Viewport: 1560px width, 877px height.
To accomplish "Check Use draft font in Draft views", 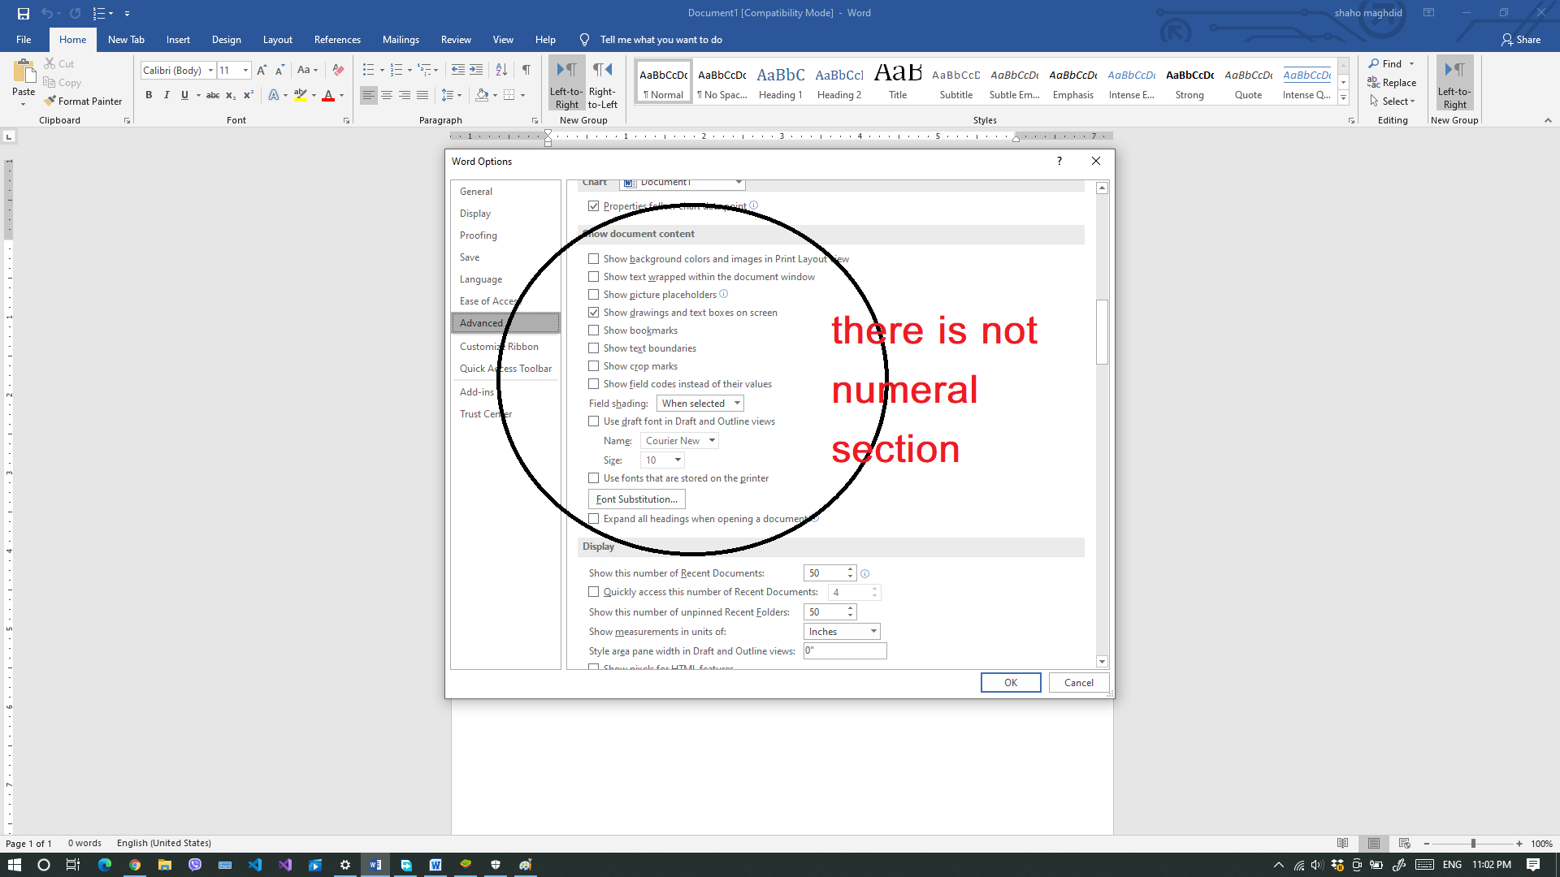I will 593,421.
